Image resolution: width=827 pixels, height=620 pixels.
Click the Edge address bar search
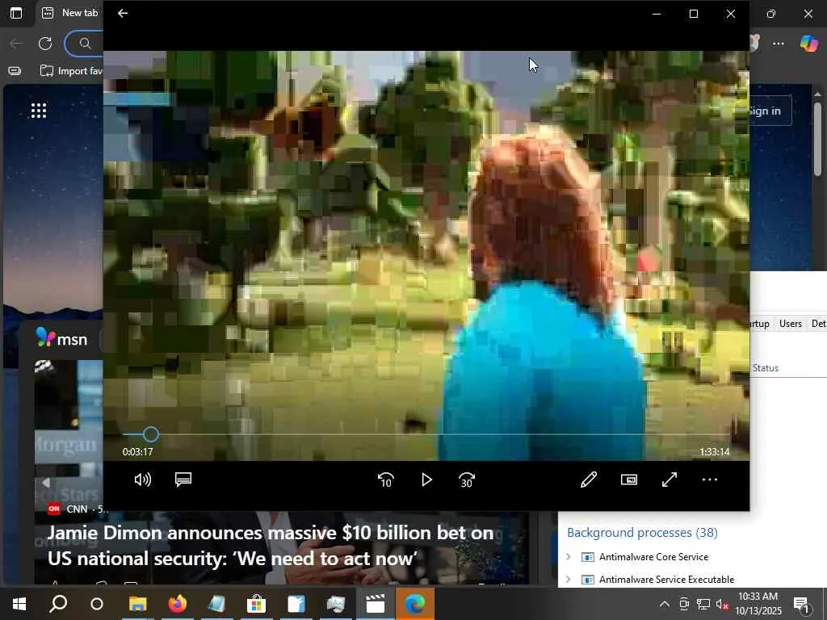(85, 44)
